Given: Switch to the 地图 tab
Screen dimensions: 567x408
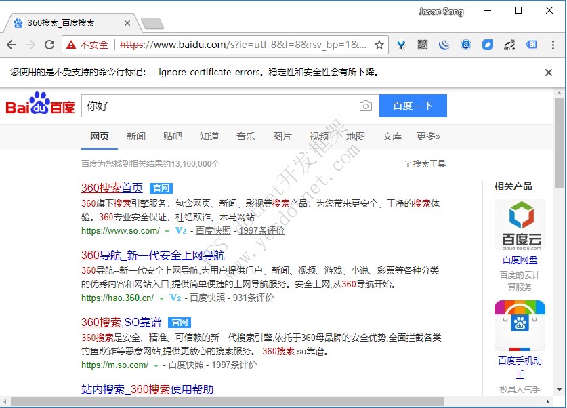Looking at the screenshot, I should [356, 136].
